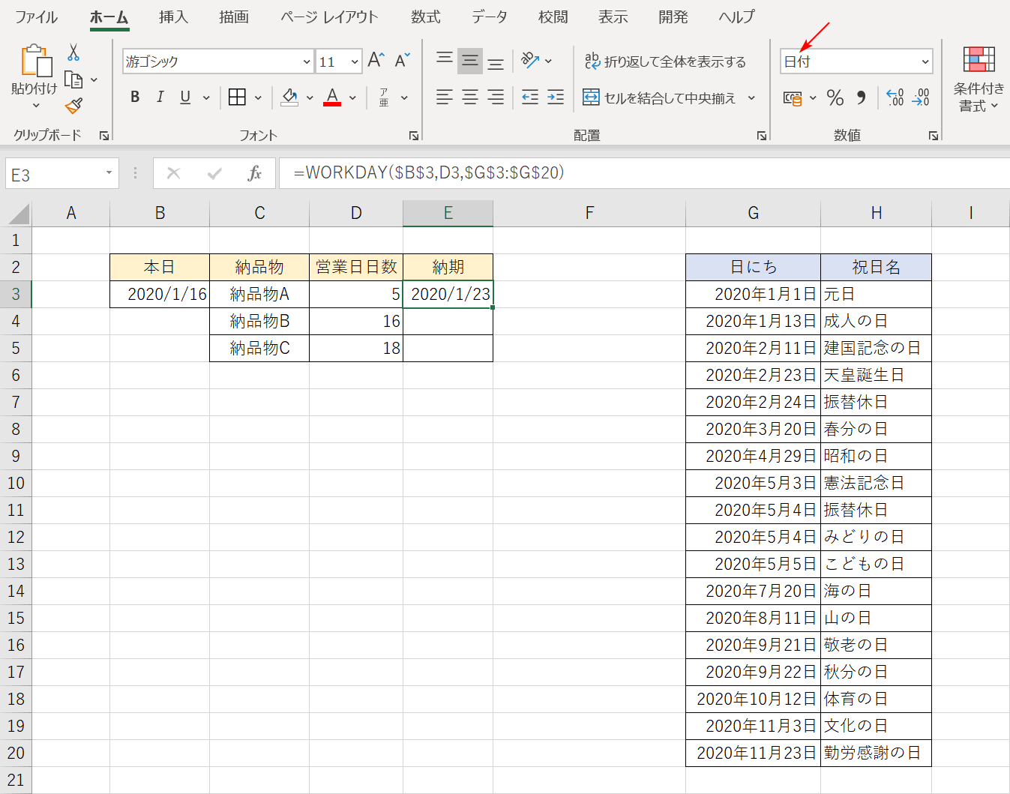Select cell E4 under 納期
This screenshot has width=1010, height=794.
pyautogui.click(x=448, y=321)
